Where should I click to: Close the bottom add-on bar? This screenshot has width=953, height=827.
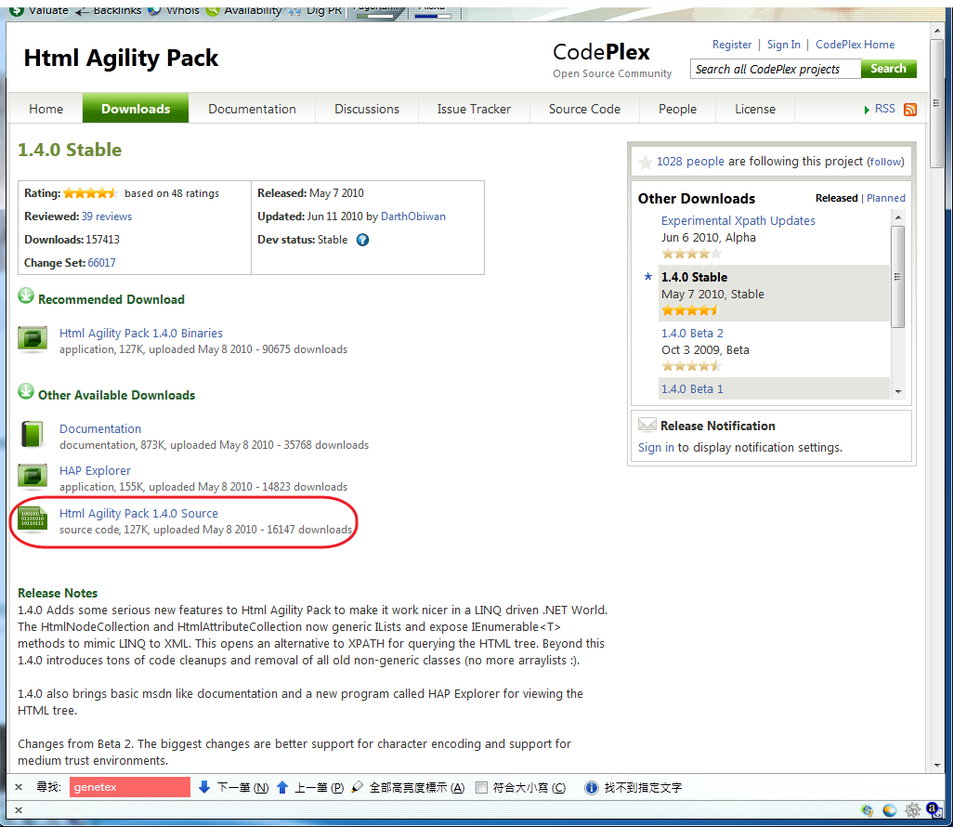coord(19,810)
